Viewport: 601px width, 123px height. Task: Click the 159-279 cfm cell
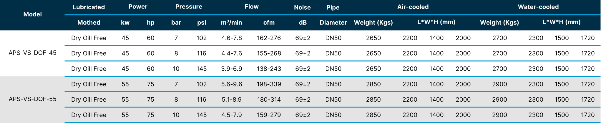pos(269,115)
